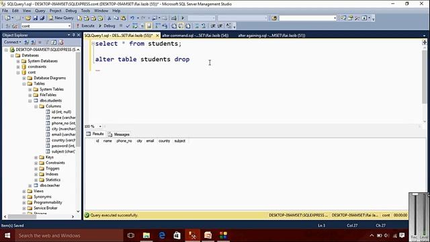Open the Debug menu
This screenshot has height=242, width=430.
(71, 11)
